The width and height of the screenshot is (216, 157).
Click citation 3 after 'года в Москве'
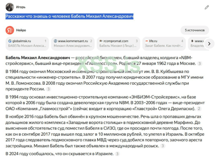click(199, 64)
